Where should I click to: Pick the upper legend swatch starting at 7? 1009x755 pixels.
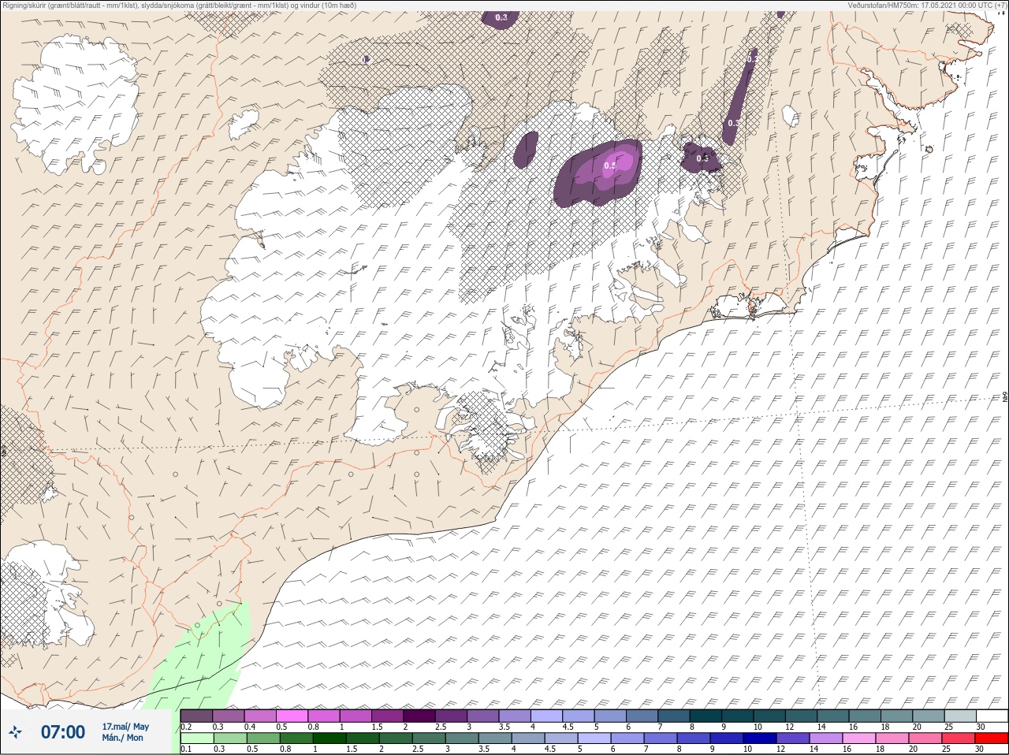click(674, 716)
